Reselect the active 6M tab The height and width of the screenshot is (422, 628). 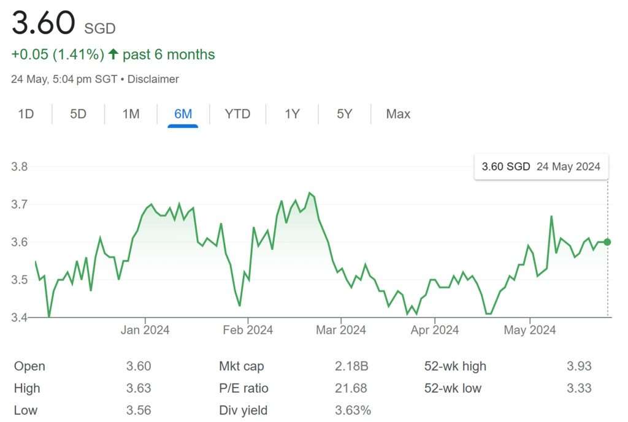pos(183,114)
